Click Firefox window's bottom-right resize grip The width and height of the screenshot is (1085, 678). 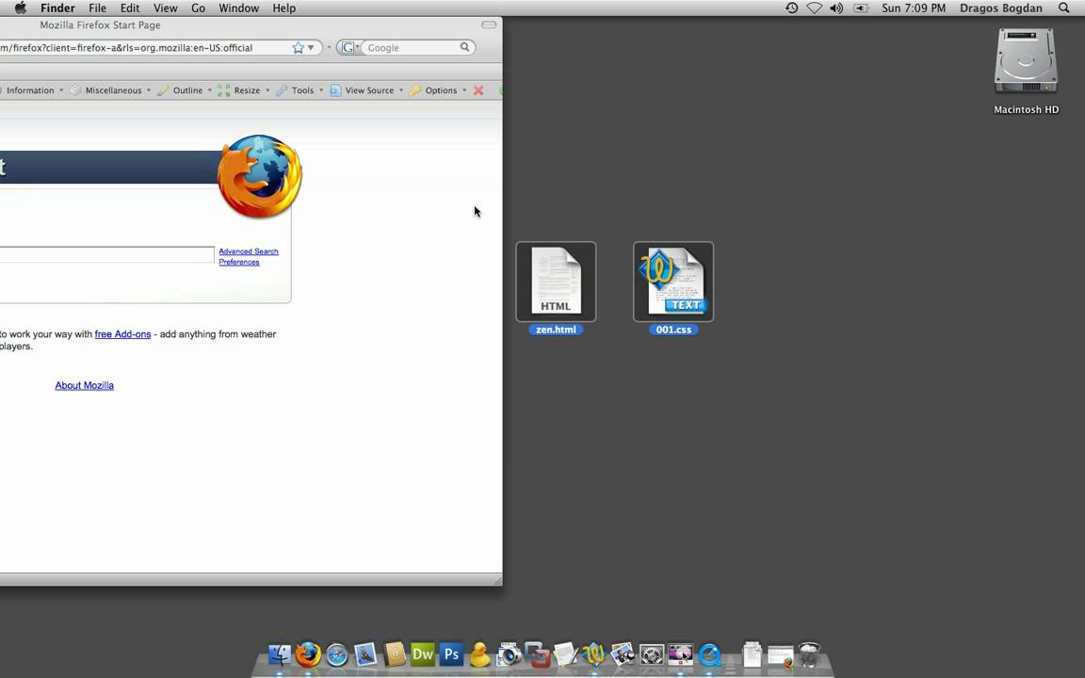497,580
